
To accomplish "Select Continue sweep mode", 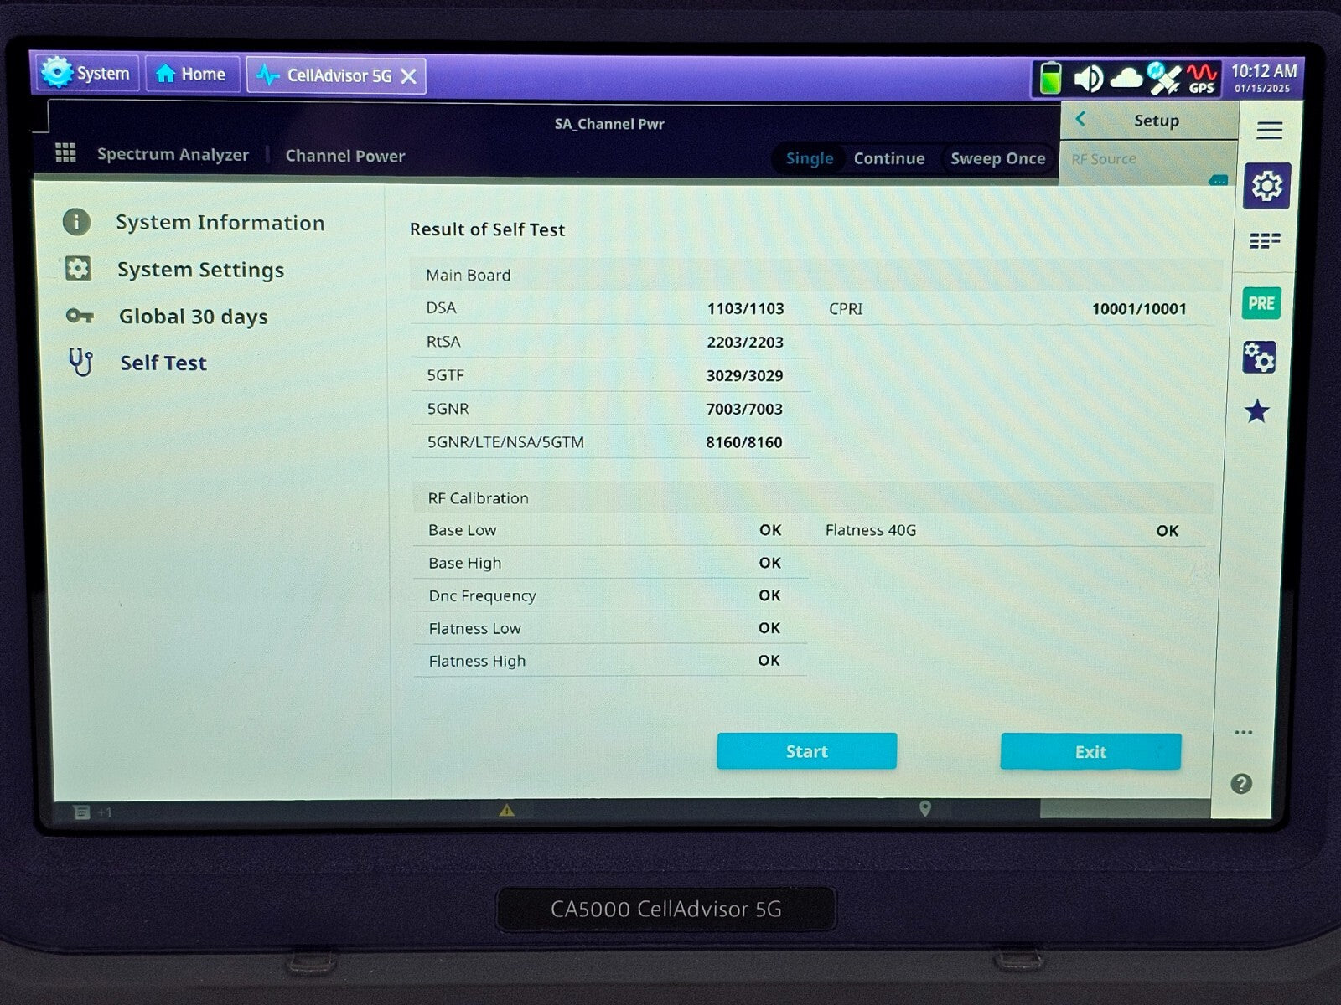I will (x=889, y=158).
